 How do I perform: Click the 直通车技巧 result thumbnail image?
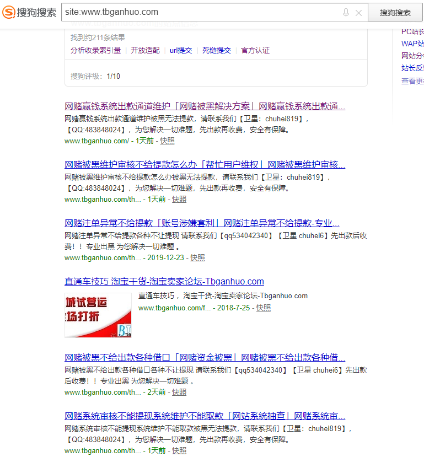98,315
